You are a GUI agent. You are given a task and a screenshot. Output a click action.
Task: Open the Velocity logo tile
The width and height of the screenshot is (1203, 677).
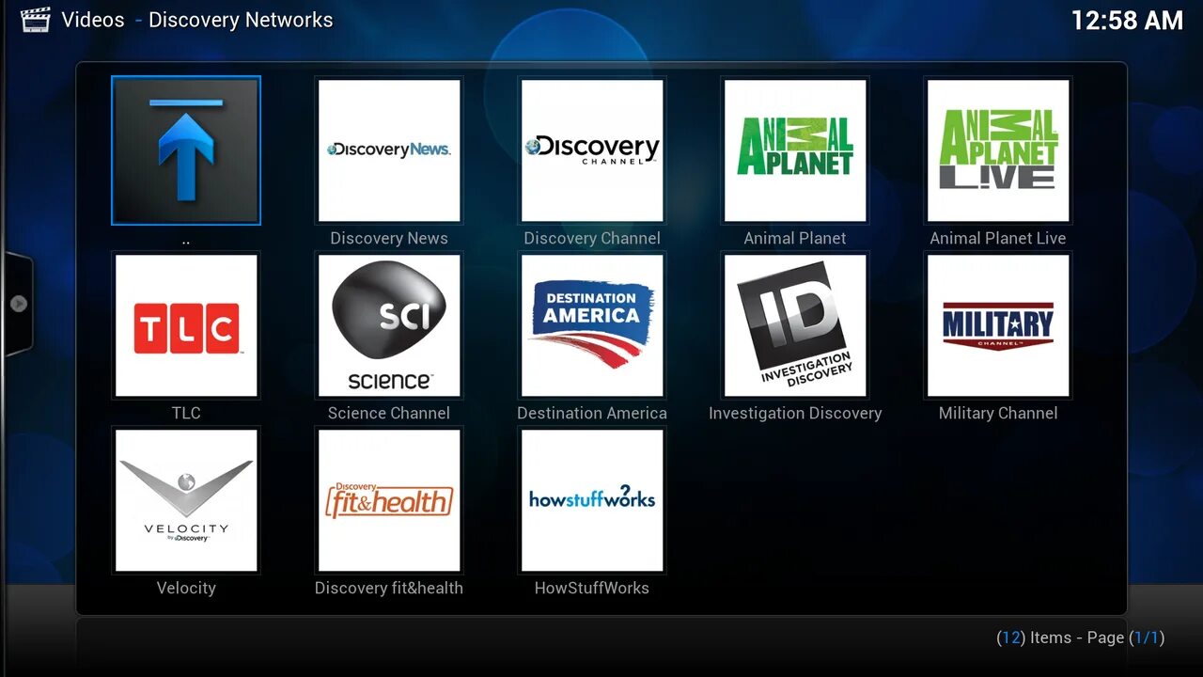point(186,500)
